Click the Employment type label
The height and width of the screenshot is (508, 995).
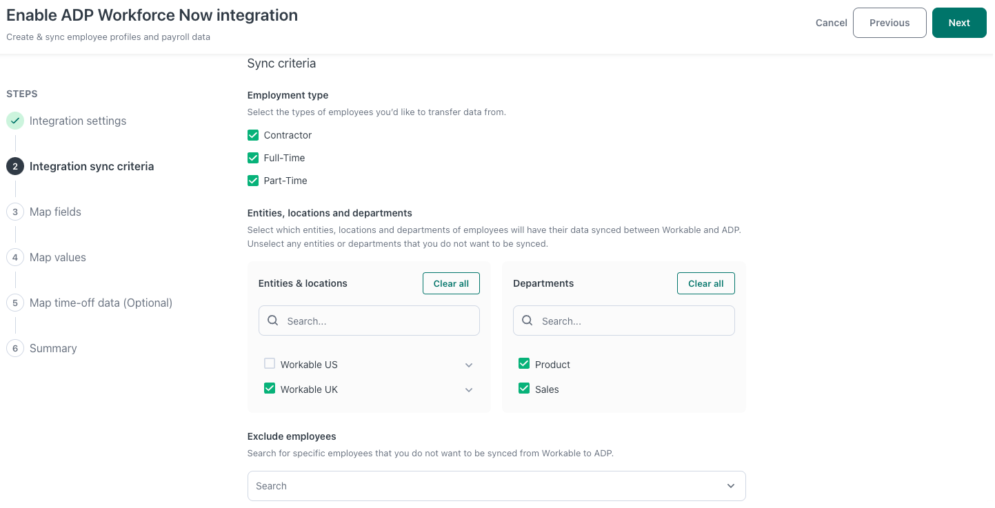coord(288,95)
